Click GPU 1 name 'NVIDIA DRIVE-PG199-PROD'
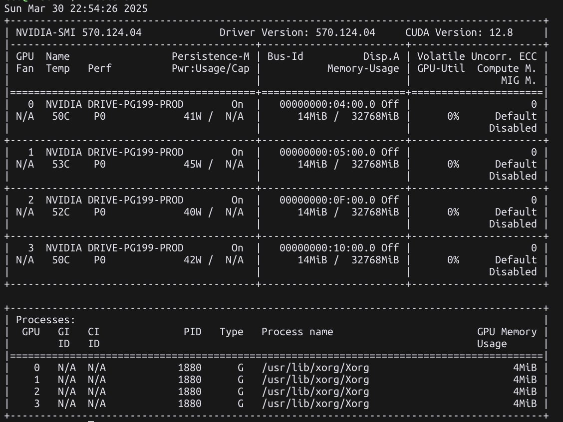Viewport: 563px width, 422px height. (114, 152)
